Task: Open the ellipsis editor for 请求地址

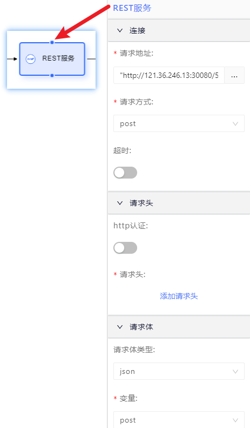Action: (x=234, y=75)
